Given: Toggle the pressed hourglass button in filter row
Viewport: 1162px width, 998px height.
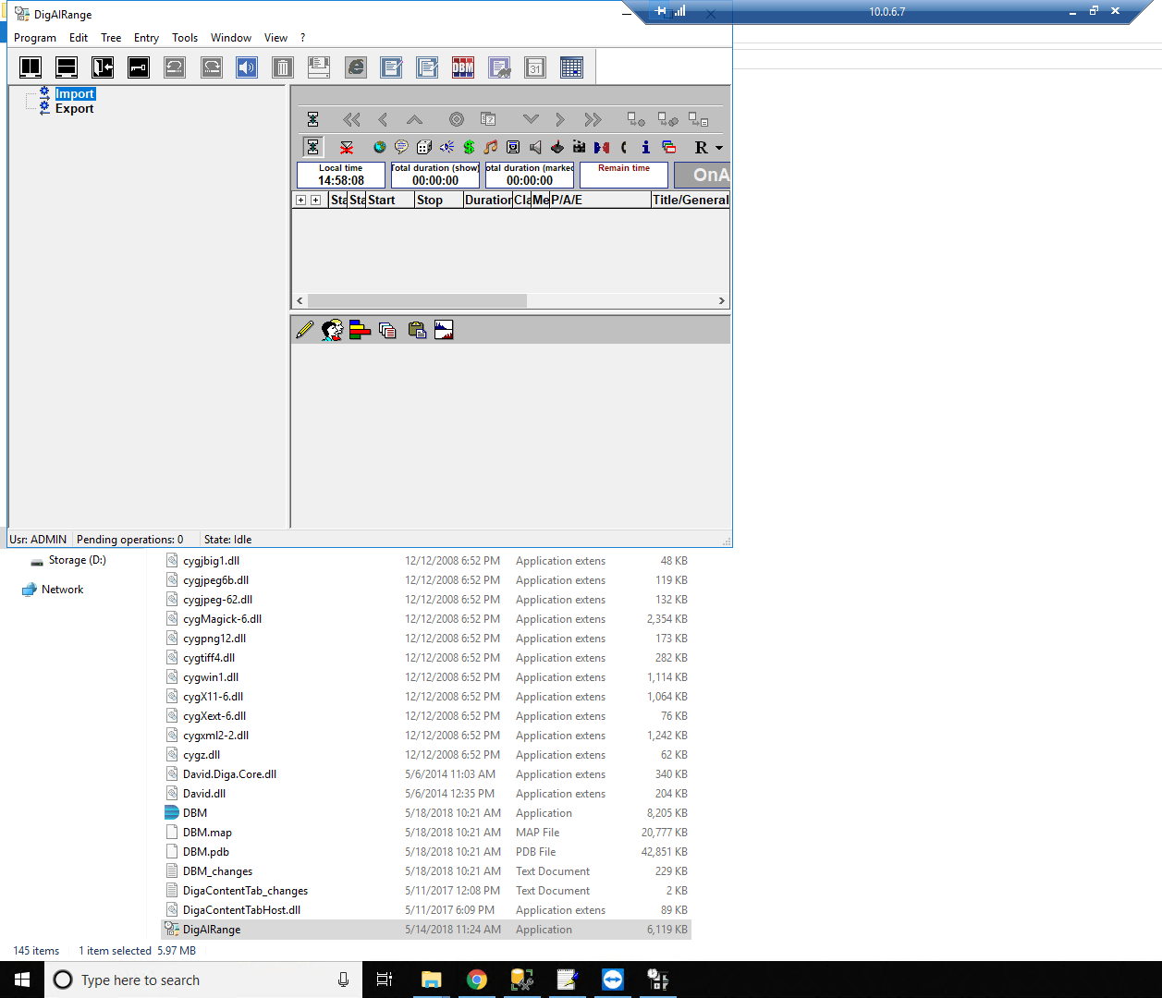Looking at the screenshot, I should [313, 147].
